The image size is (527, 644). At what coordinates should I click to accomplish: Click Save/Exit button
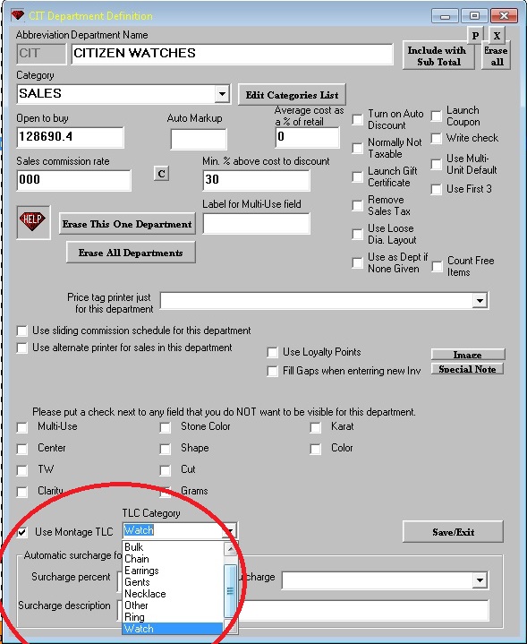tap(453, 532)
